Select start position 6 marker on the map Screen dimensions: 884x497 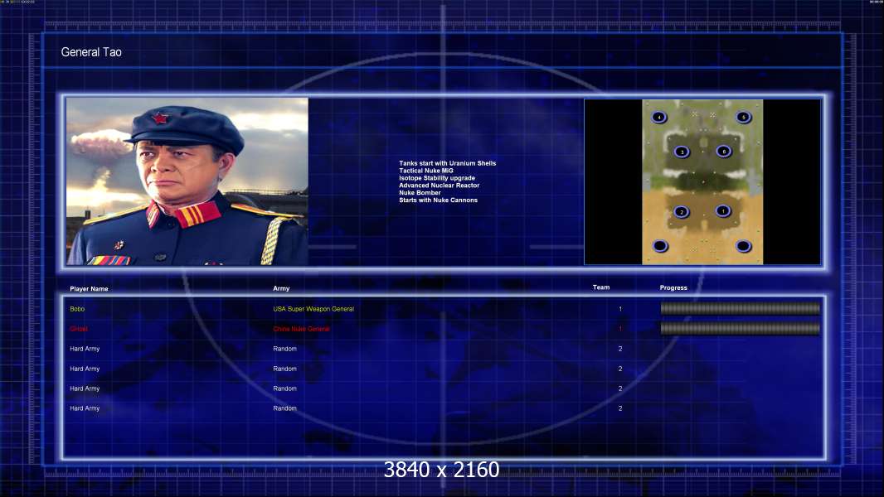[x=724, y=151]
